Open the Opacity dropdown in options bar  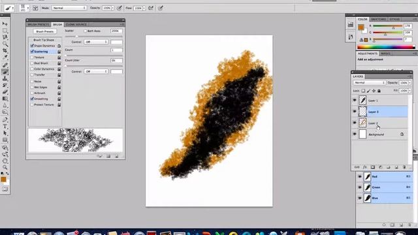112,8
